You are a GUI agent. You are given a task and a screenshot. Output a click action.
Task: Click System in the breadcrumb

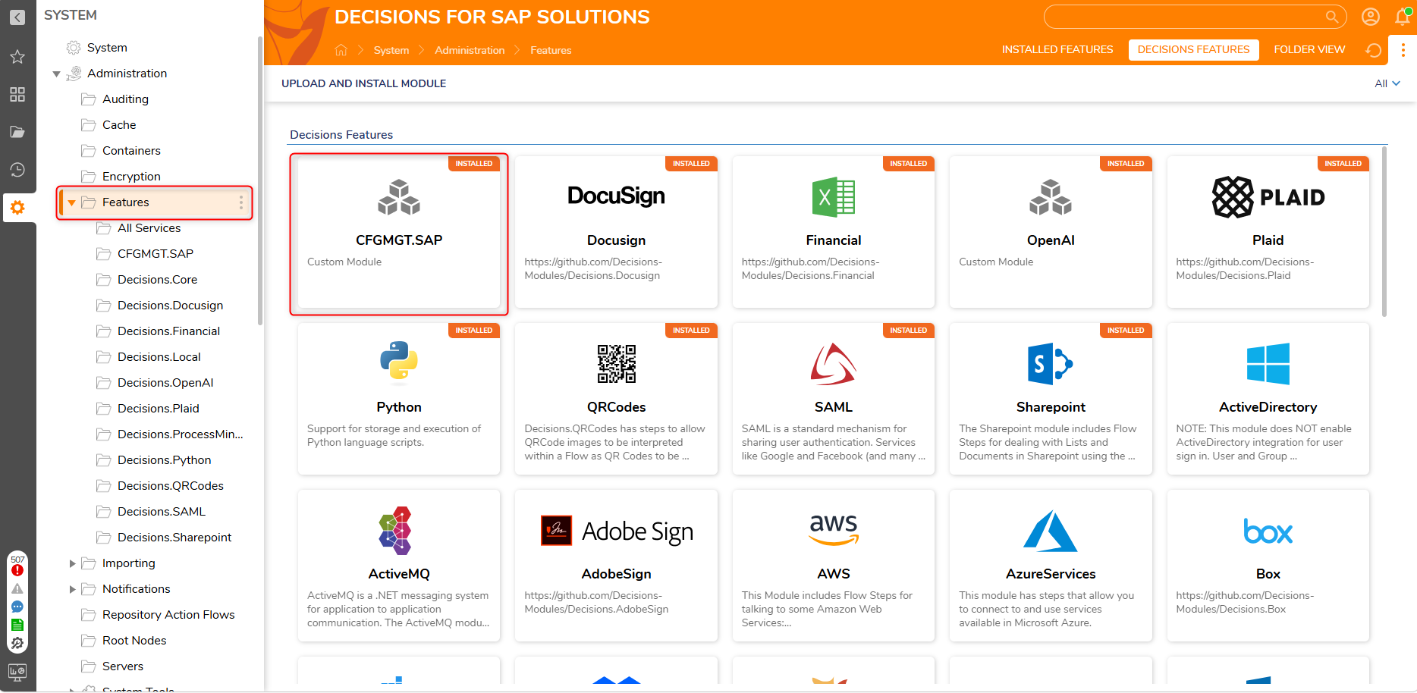(x=391, y=50)
